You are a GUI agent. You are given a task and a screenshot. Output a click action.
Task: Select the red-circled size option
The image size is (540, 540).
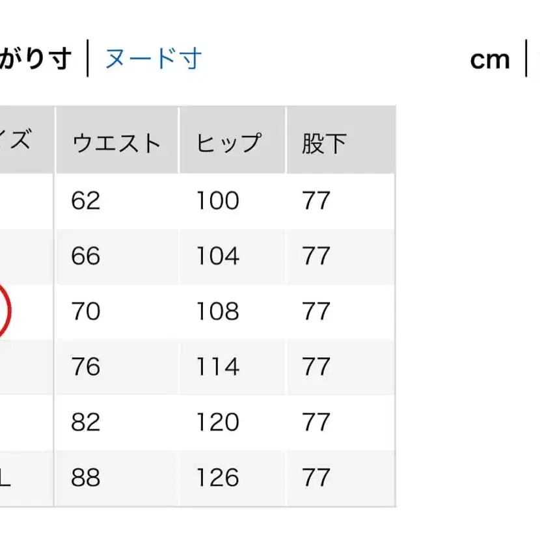click(x=7, y=311)
